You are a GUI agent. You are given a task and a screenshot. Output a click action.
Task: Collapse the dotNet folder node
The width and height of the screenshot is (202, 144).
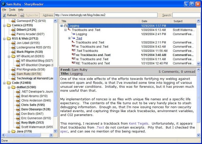[9, 87]
